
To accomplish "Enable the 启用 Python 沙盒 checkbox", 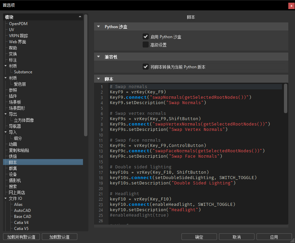I will 145,36.
